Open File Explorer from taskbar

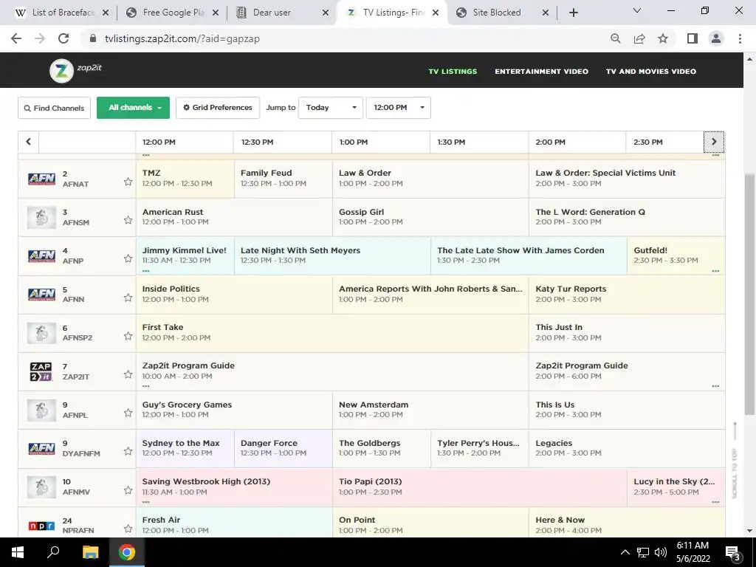90,552
